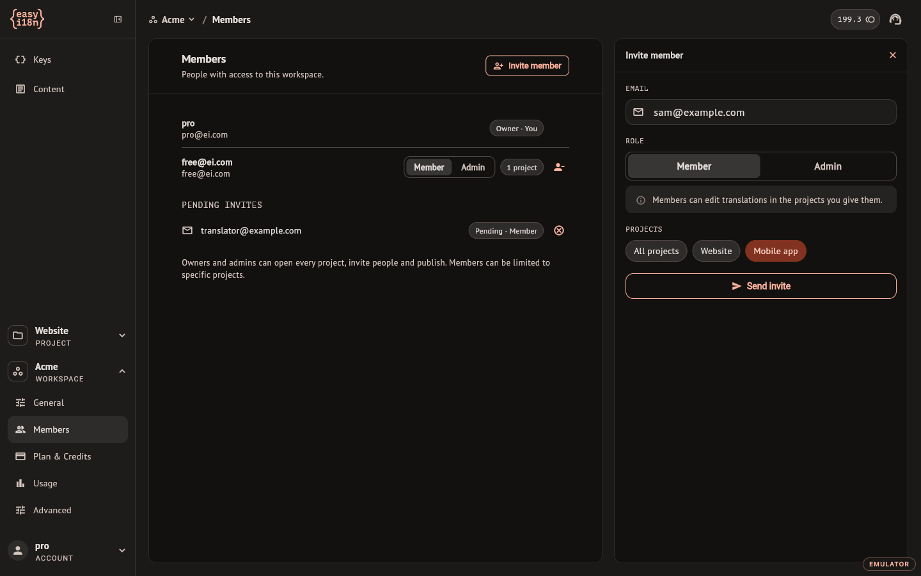The height and width of the screenshot is (576, 921).
Task: Open Keys in the sidebar
Action: 68,60
